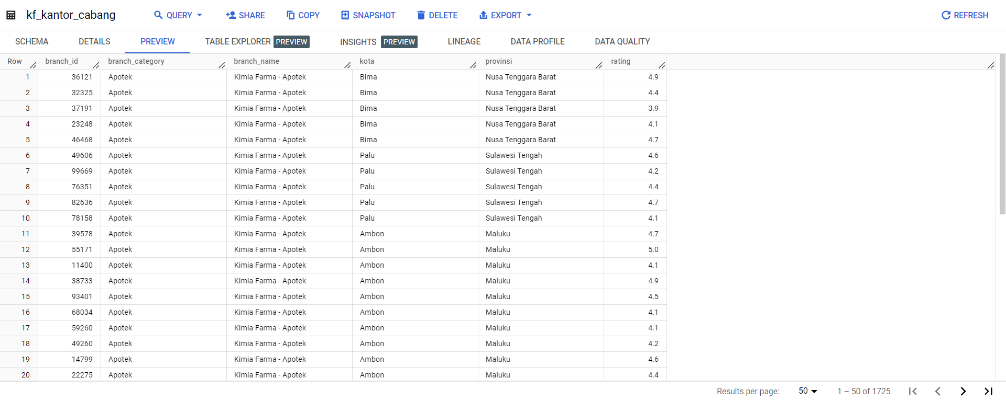Switch to the Schema tab
The height and width of the screenshot is (401, 1006).
click(31, 42)
